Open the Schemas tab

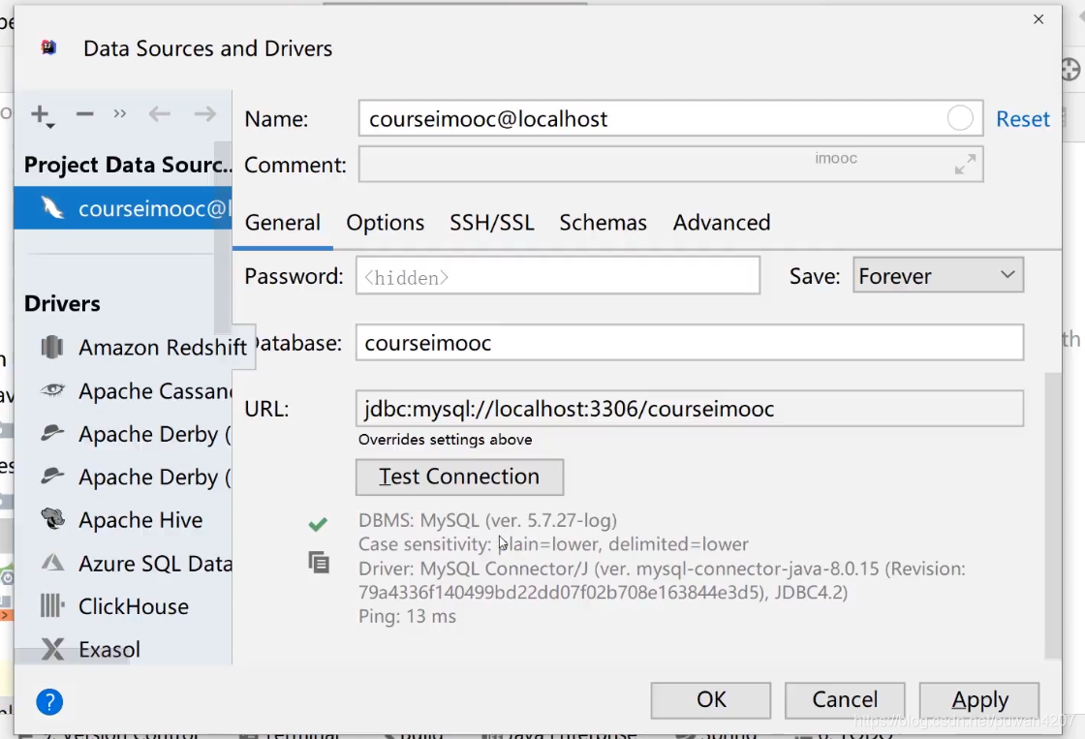pos(603,223)
